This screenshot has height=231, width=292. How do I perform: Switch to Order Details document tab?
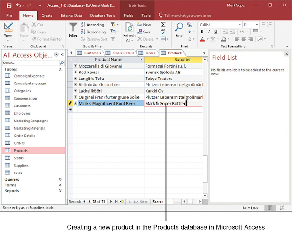pos(120,53)
